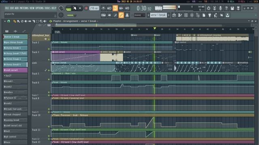
Task: Enable typing keyboard to piano
Action: click(x=104, y=15)
